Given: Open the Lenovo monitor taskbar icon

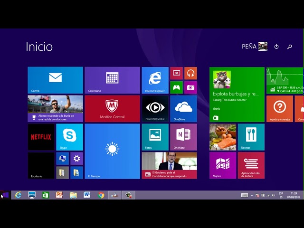Looking at the screenshot, I should 32,195.
